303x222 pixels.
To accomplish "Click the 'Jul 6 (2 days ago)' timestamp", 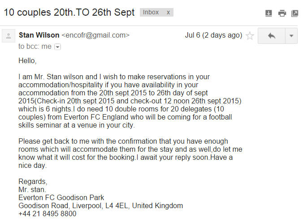I will pos(213,35).
